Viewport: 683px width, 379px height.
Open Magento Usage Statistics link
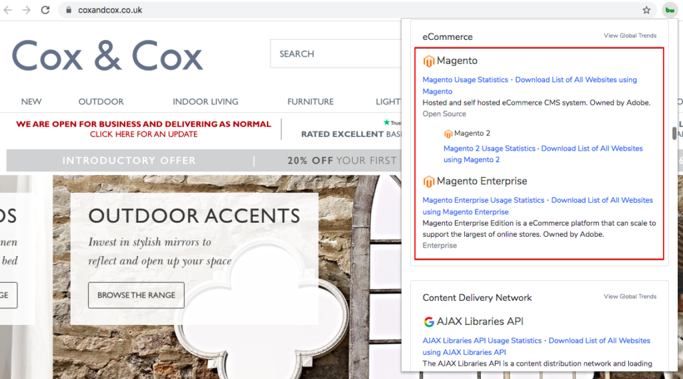pyautogui.click(x=466, y=80)
